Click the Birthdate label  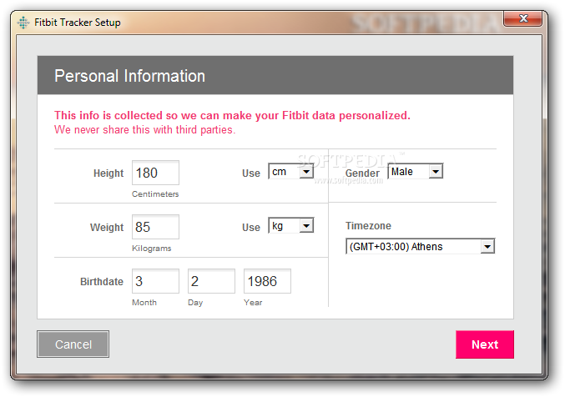(x=102, y=281)
